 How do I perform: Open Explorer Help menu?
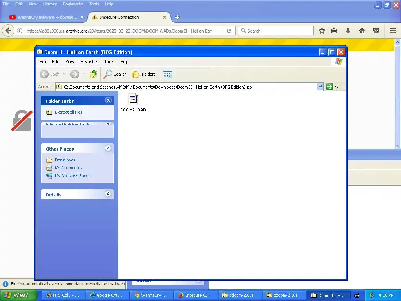click(124, 62)
